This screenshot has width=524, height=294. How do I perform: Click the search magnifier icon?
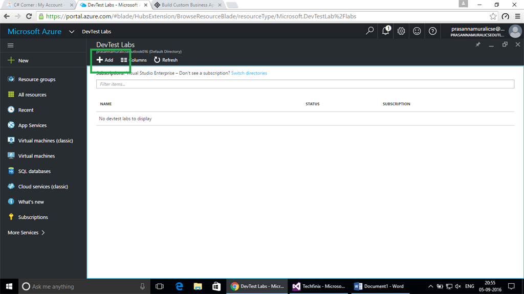(369, 31)
